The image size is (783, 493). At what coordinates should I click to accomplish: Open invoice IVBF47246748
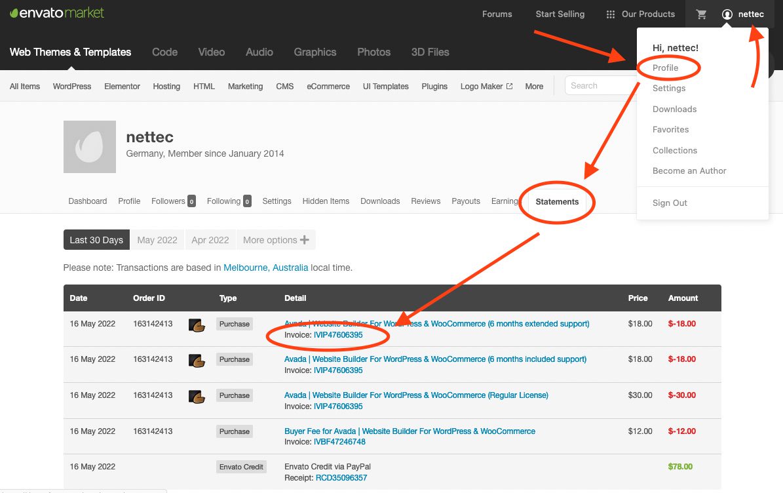(x=339, y=442)
